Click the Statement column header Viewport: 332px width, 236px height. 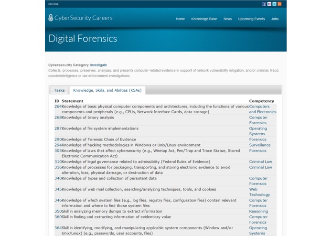click(73, 101)
